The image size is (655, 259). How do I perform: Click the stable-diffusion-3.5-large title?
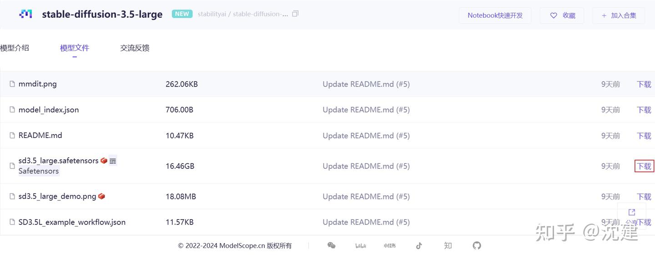pos(102,14)
